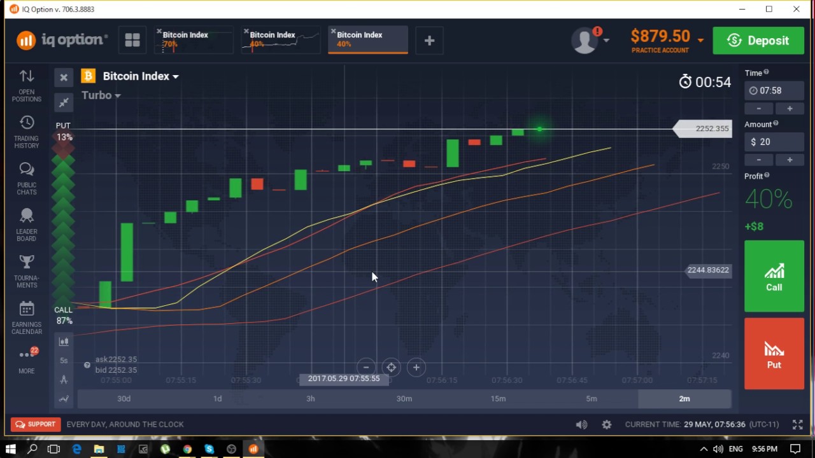This screenshot has width=815, height=458.
Task: Open the user profile avatar
Action: [x=584, y=40]
